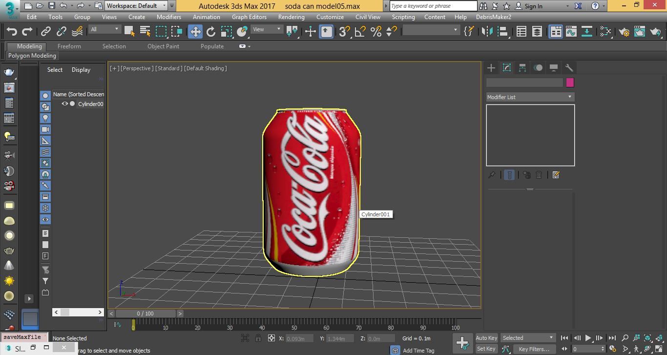Toggle the Ribbon display icon
The width and height of the screenshot is (667, 355).
556,32
